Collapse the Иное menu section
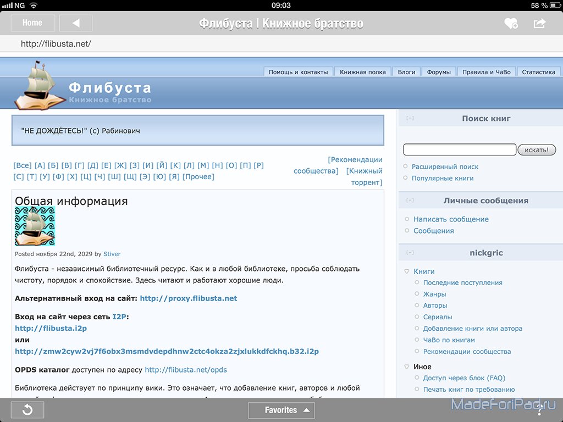The width and height of the screenshot is (563, 422). [x=407, y=367]
